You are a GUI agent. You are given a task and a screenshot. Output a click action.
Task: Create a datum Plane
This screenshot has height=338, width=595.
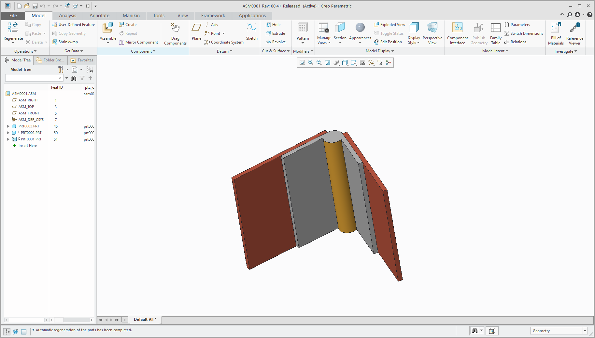click(196, 32)
